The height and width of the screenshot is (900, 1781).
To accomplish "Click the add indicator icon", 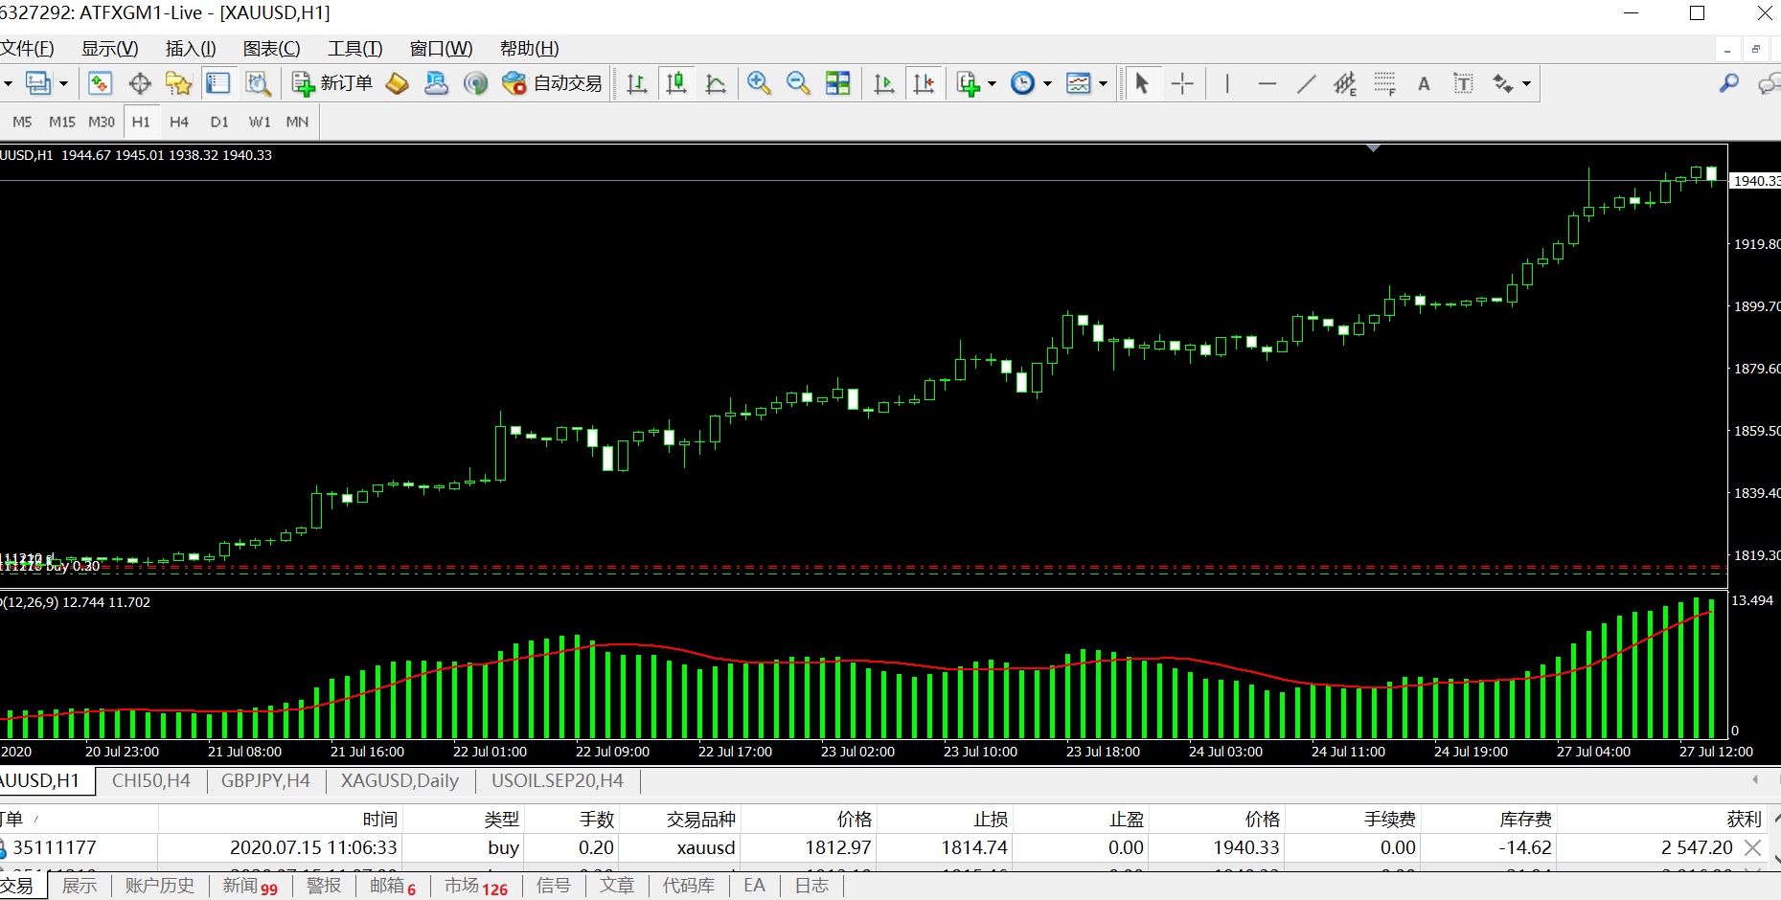I will tap(969, 83).
